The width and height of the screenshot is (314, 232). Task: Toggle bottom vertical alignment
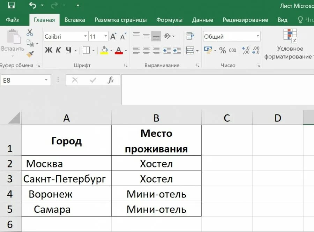pos(156,36)
